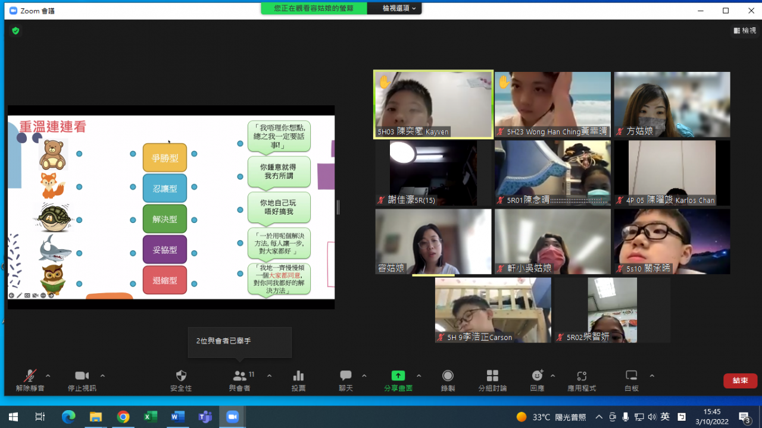Open the 安全性 security shield icon
The image size is (762, 428).
[x=181, y=376]
